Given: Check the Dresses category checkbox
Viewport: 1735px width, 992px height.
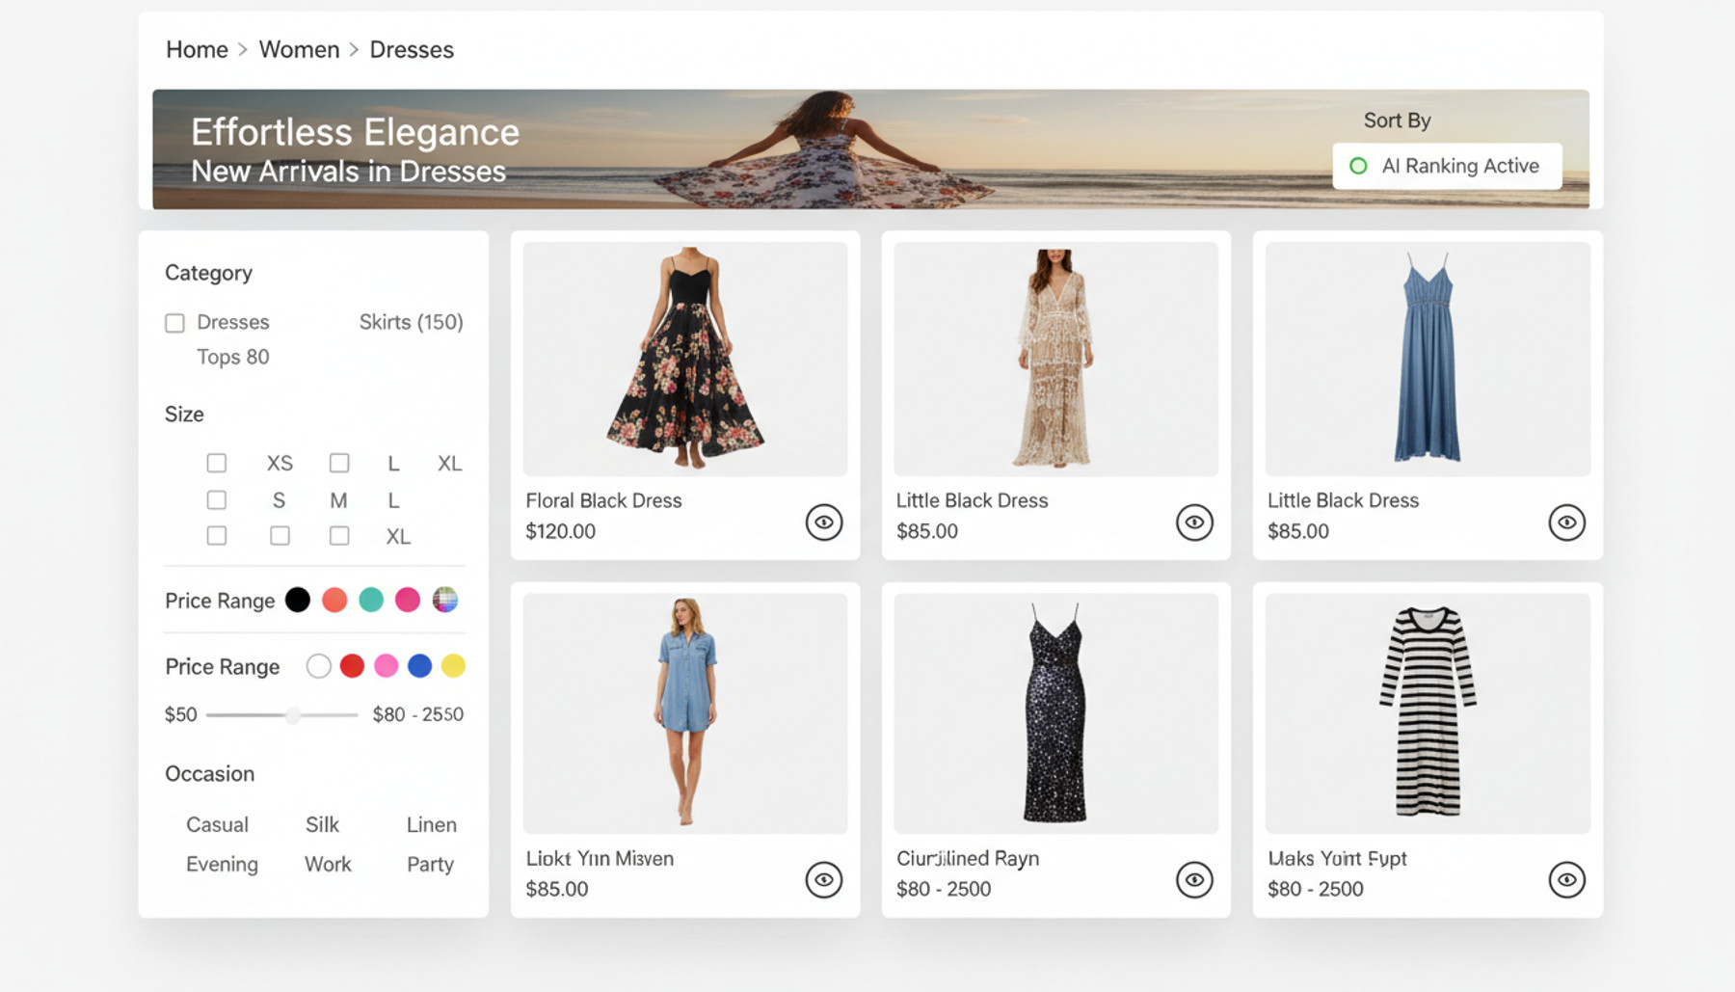Looking at the screenshot, I should click(174, 323).
